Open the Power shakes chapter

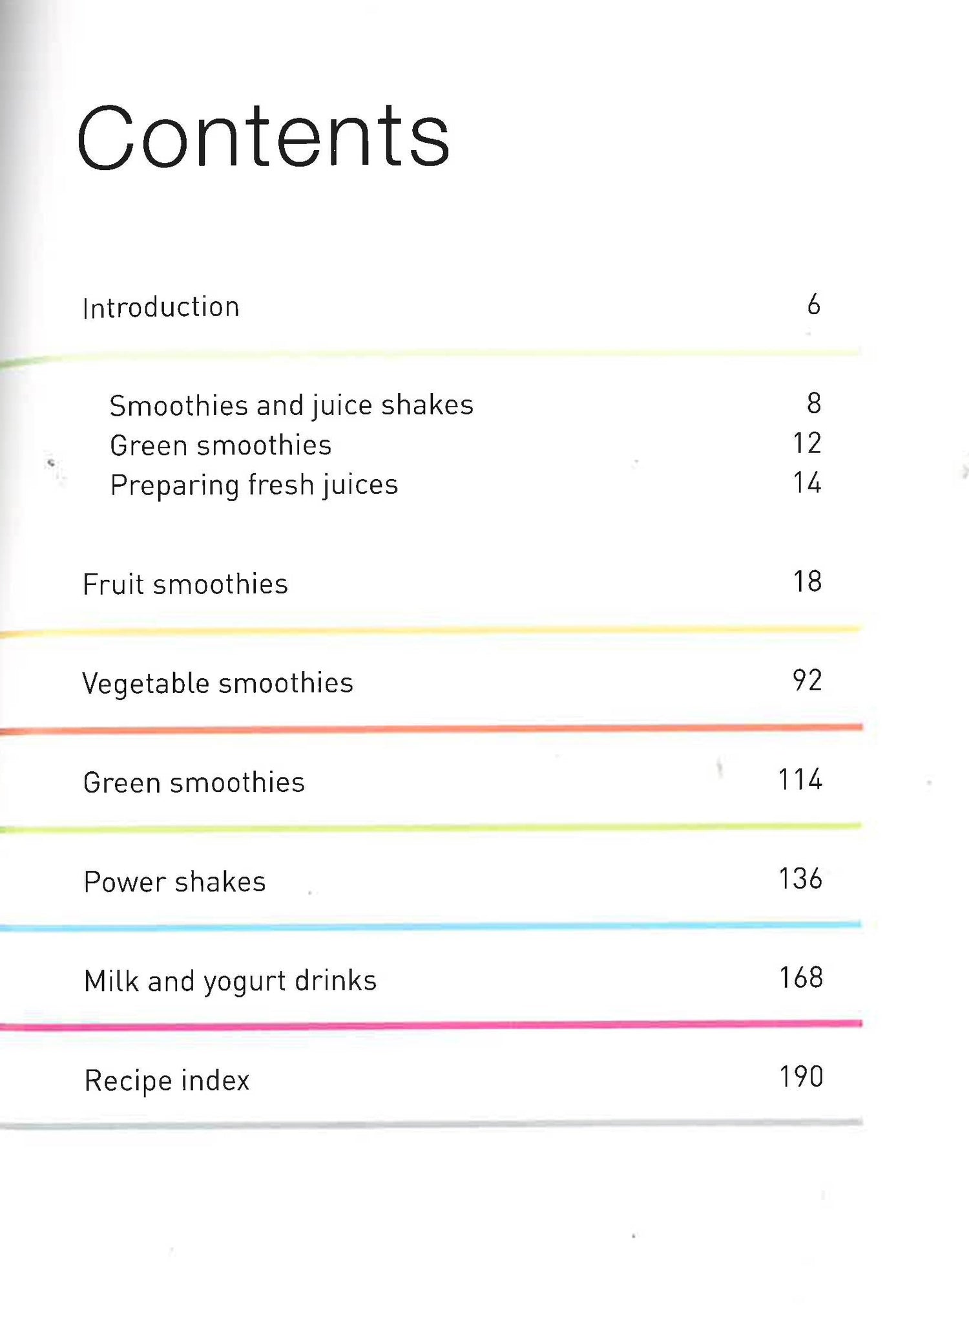click(x=174, y=882)
